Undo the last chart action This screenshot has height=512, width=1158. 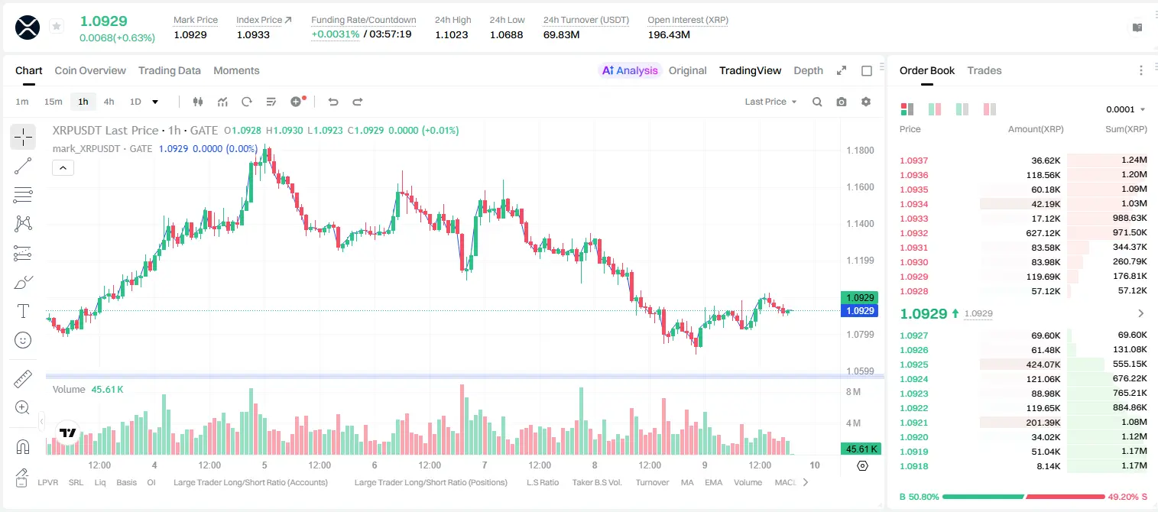pos(332,102)
